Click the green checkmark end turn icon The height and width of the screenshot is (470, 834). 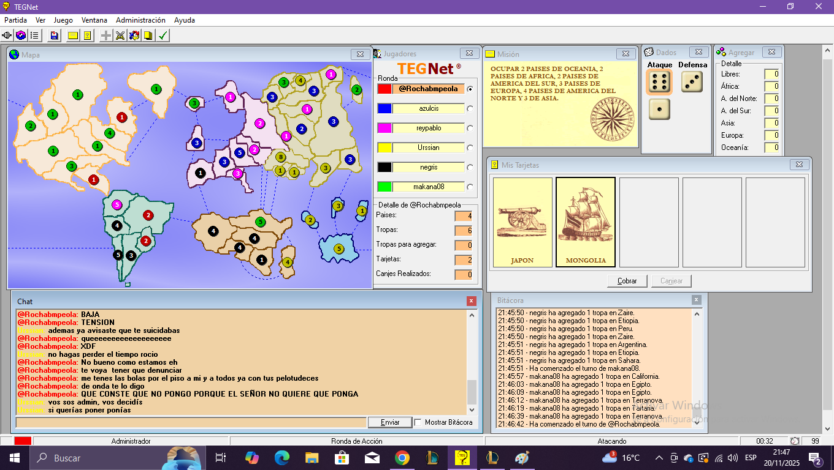tap(163, 35)
